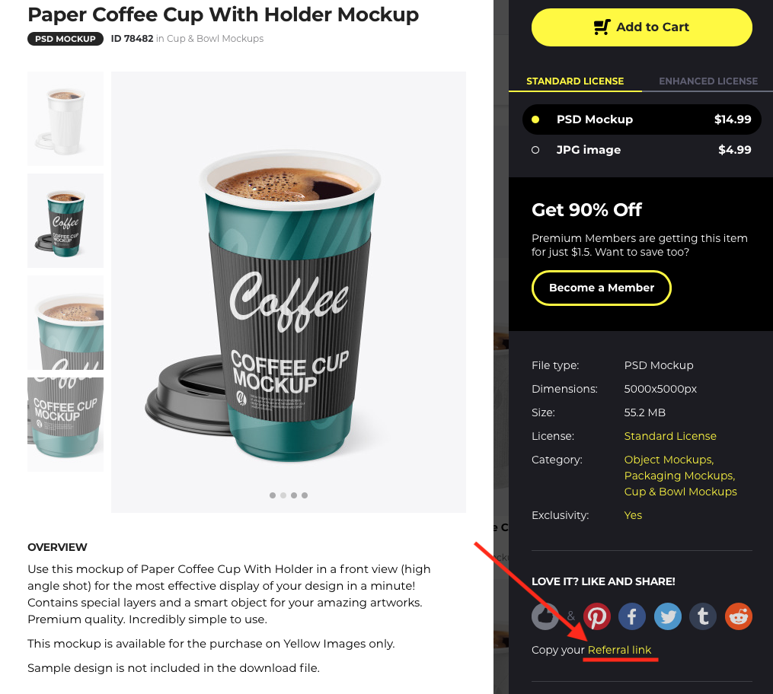This screenshot has height=694, width=773.
Task: Click the cart icon in Add to Cart
Action: 602,27
